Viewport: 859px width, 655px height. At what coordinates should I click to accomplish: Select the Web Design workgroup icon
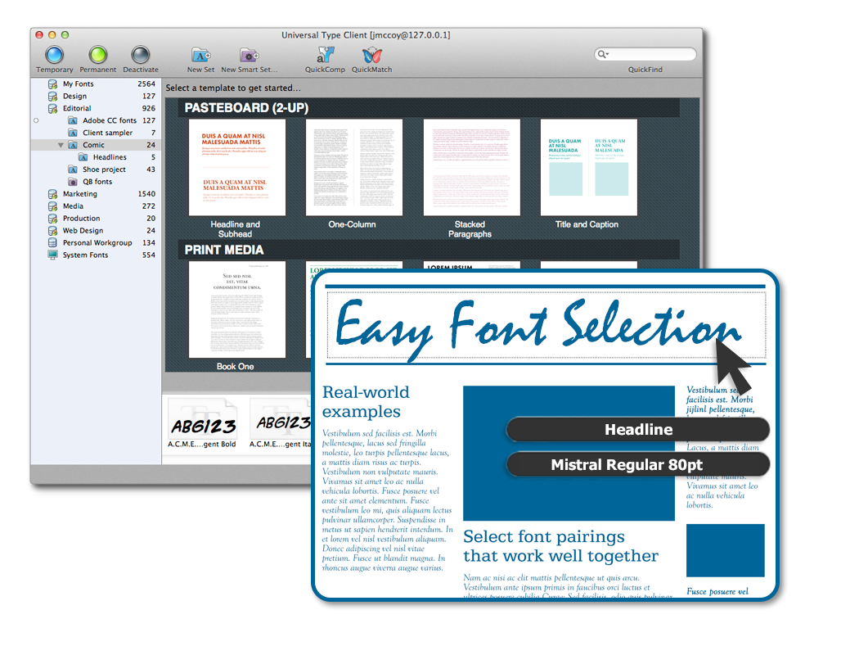pos(52,231)
